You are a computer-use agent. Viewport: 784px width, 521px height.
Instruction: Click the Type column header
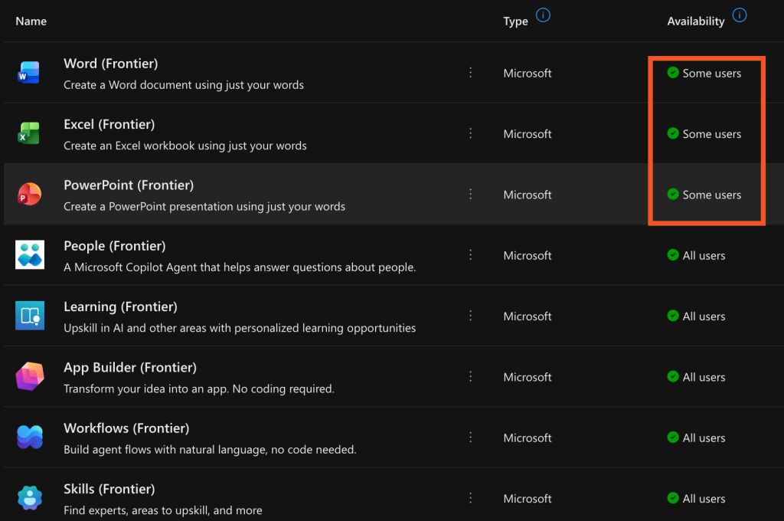tap(515, 21)
